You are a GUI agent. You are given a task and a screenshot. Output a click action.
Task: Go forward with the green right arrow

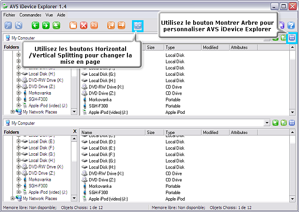46,25
